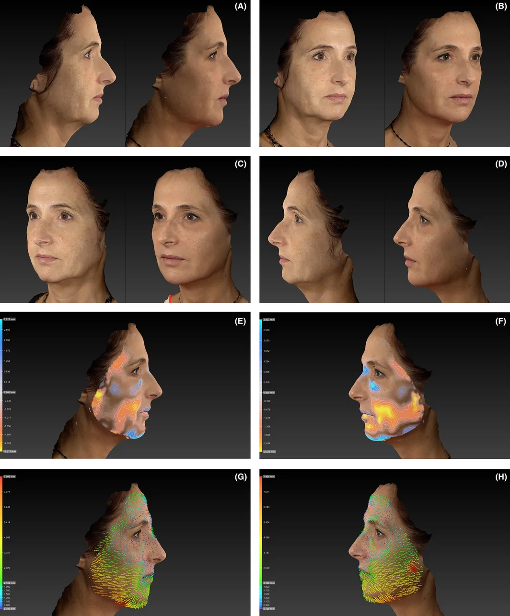510x616 pixels.
Task: Click the 0.700 mm minimum label in panel H
Action: coord(269,608)
